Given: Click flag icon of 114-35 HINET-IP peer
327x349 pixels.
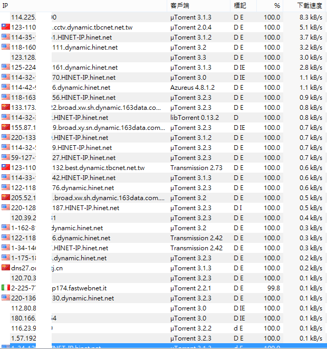Looking at the screenshot, I should (6, 37).
